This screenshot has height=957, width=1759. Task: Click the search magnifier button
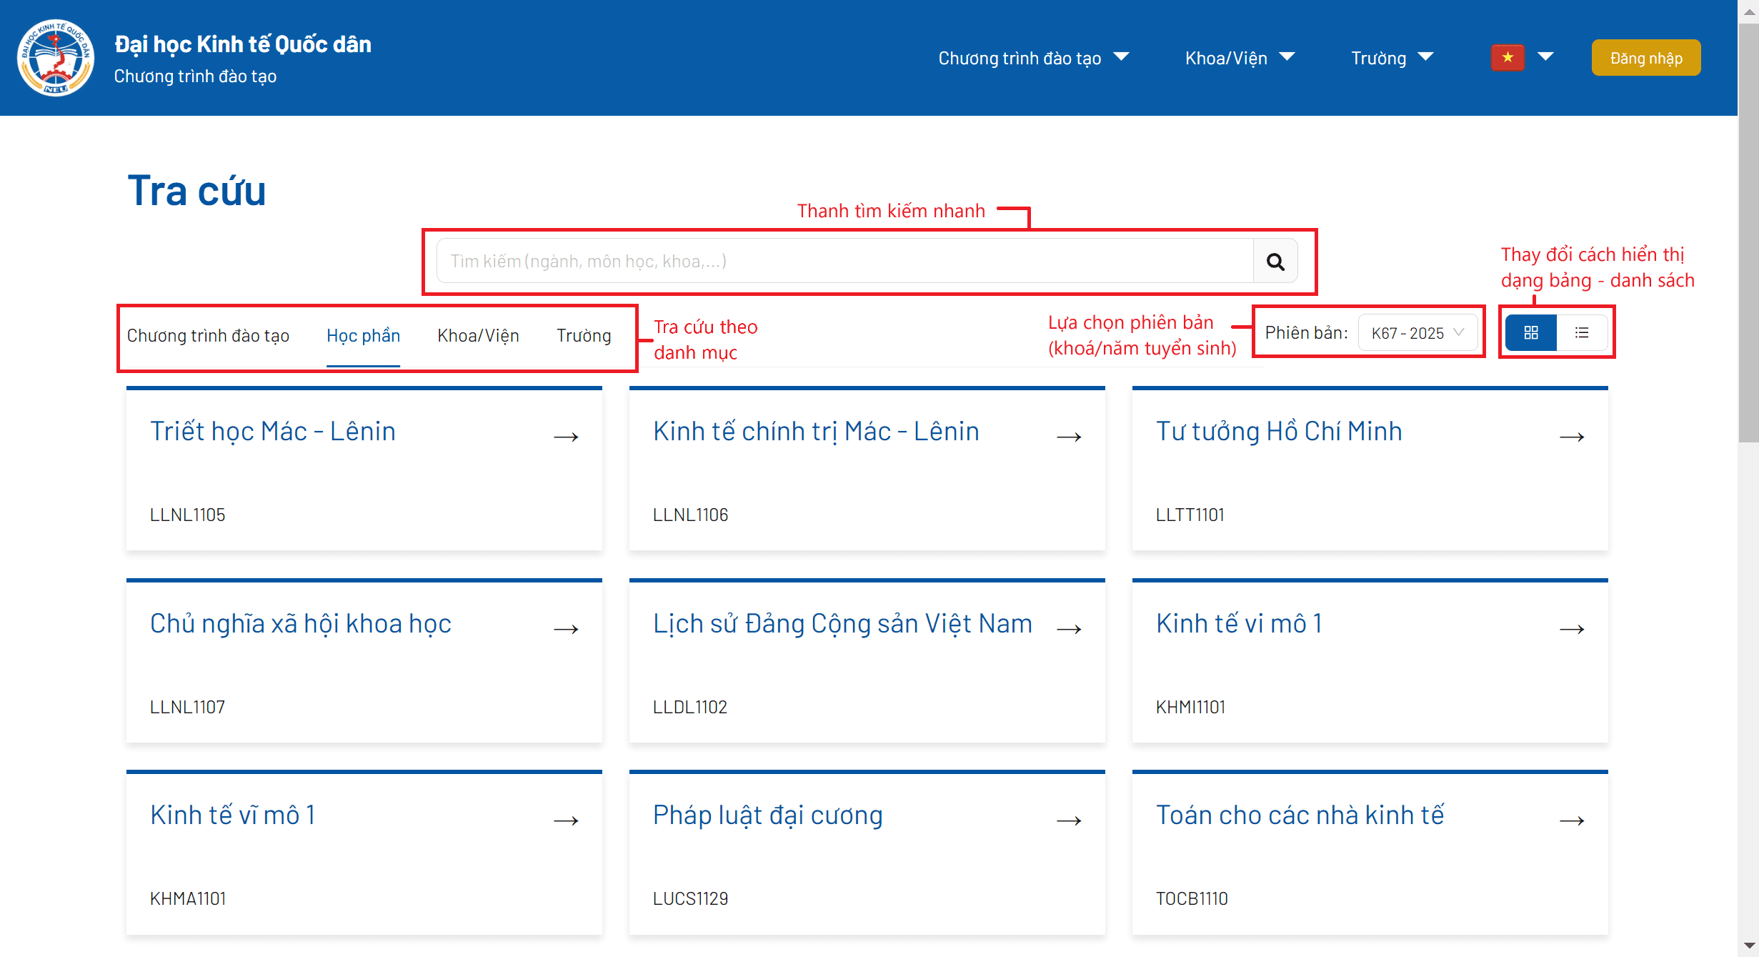pyautogui.click(x=1275, y=261)
